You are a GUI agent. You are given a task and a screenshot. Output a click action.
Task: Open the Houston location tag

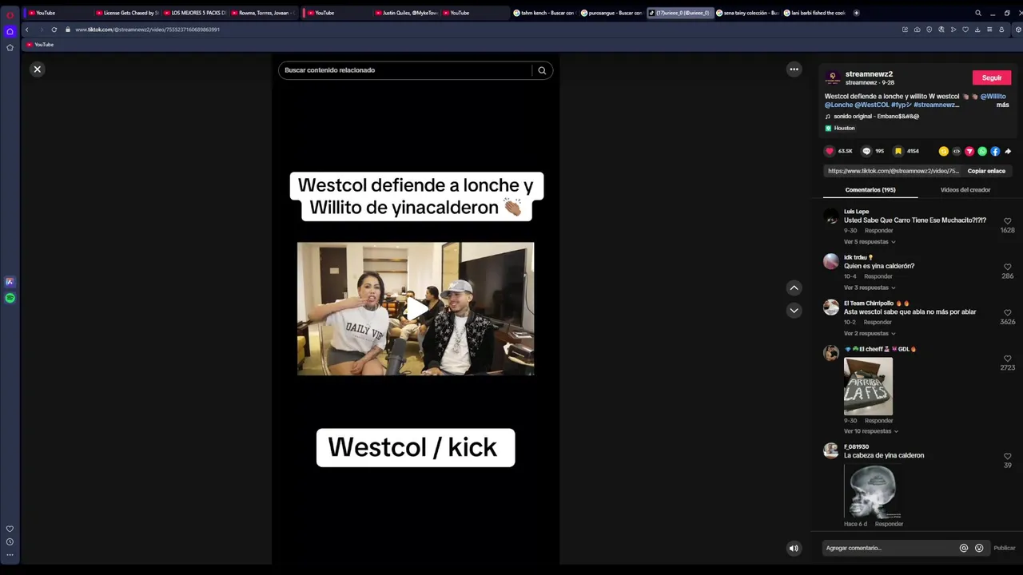pos(844,128)
